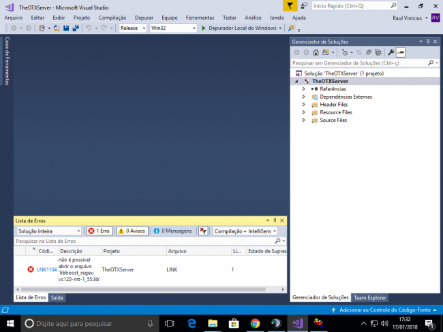Toggle the 0 Mensagens filter button
Screen dimensions: 443x332
172,231
